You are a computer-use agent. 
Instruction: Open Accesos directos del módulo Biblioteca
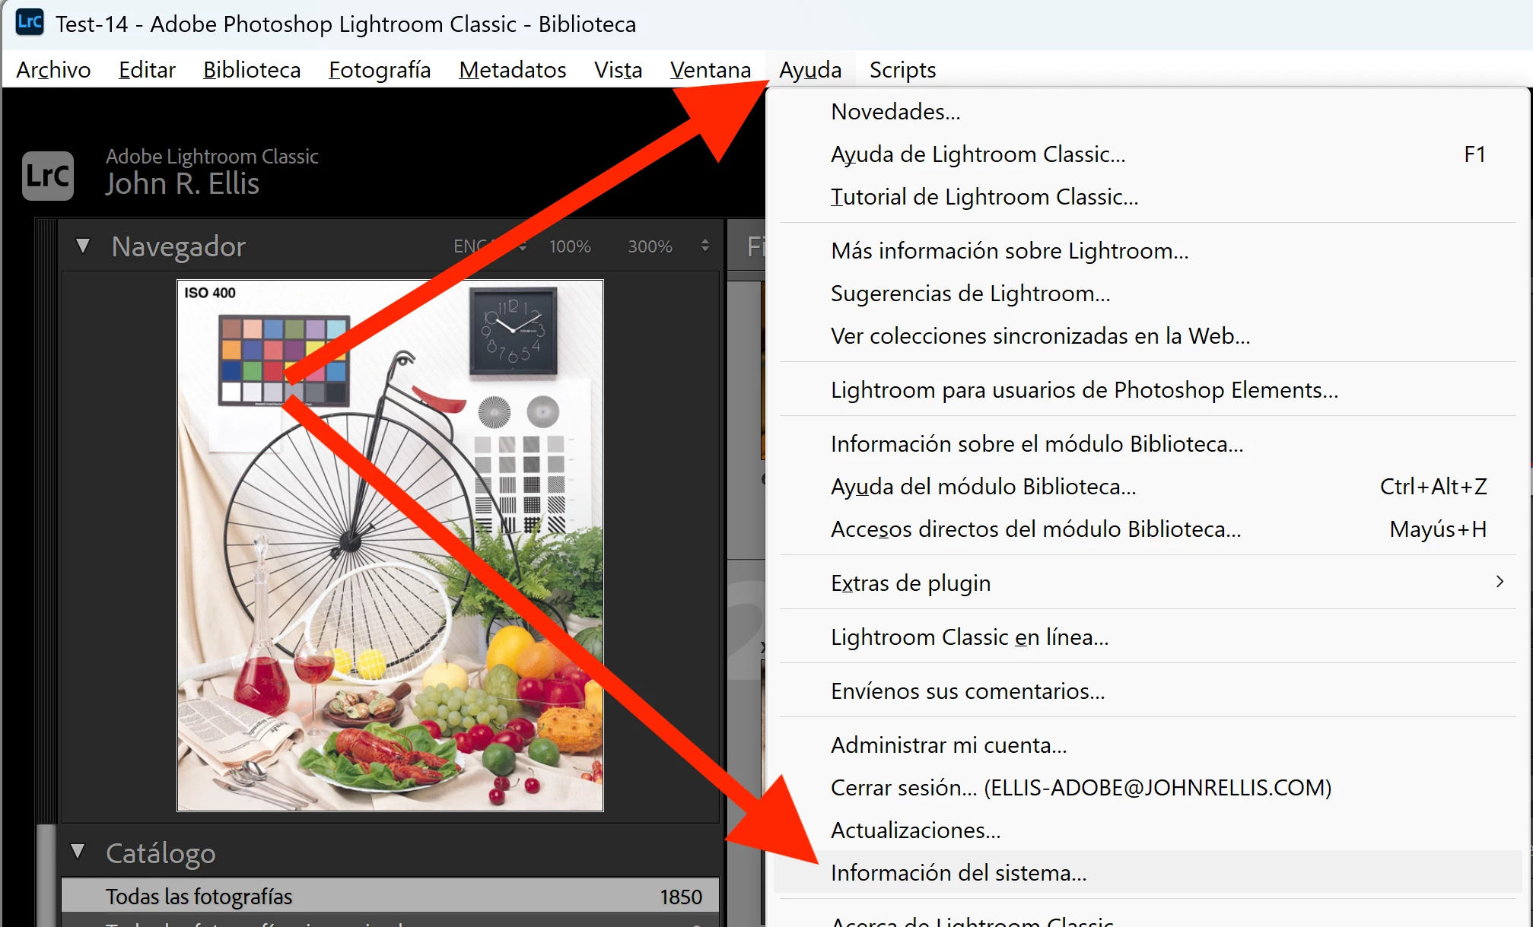tap(1035, 529)
